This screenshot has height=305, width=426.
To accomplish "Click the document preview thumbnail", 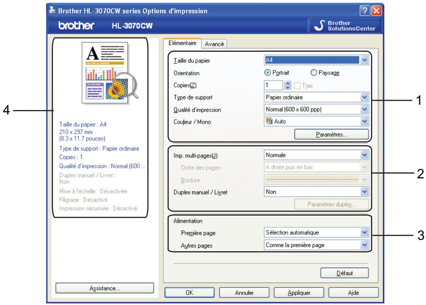I will click(110, 72).
